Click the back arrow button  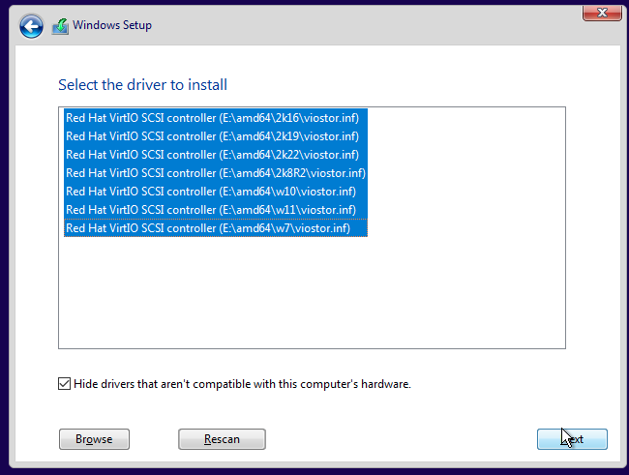coord(31,26)
